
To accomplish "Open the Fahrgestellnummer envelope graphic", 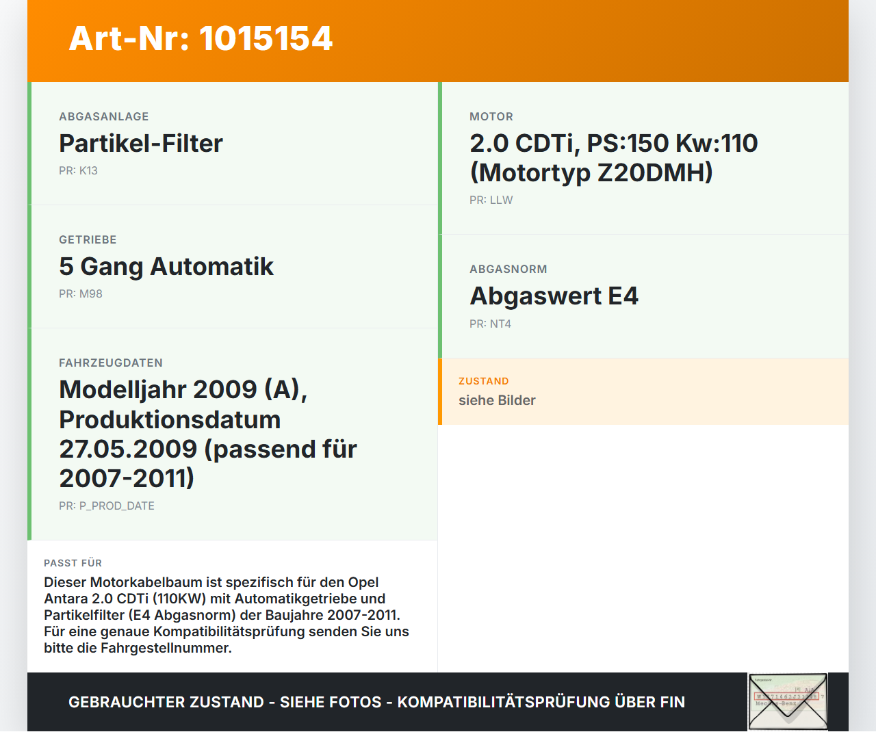I will click(786, 701).
